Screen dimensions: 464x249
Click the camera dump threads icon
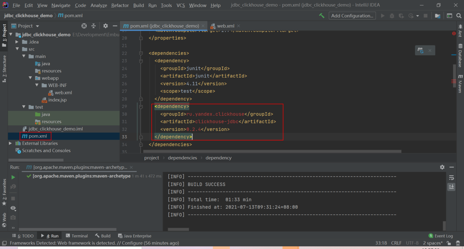click(13, 217)
